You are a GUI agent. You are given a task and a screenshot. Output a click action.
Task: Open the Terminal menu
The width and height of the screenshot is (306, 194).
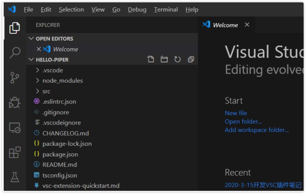coord(166,10)
